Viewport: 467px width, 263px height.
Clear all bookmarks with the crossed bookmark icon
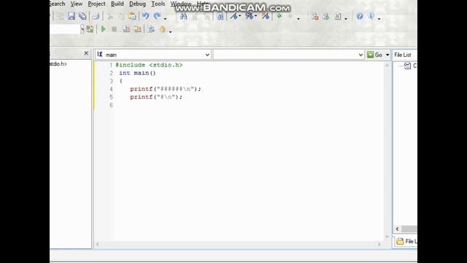coord(266,16)
